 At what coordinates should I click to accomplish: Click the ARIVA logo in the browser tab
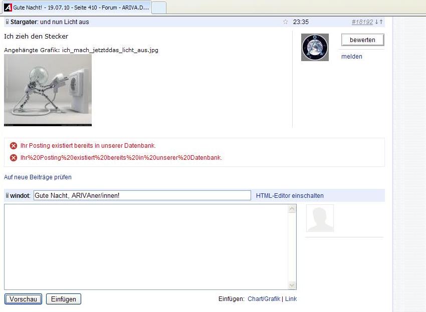8,8
